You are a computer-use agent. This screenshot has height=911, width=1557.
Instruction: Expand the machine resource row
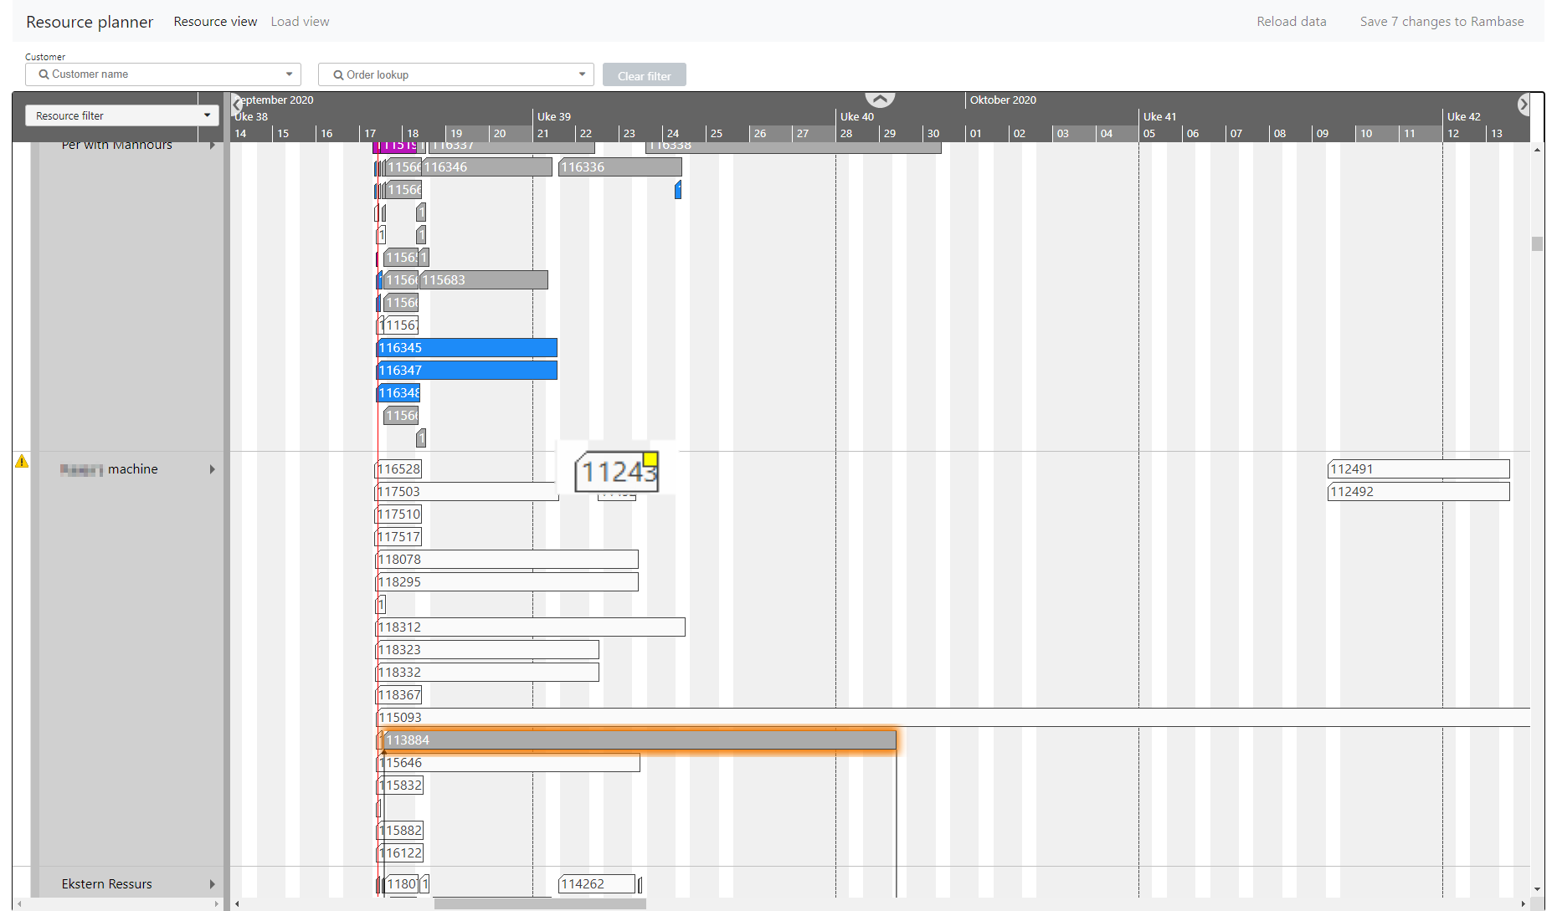pyautogui.click(x=212, y=469)
